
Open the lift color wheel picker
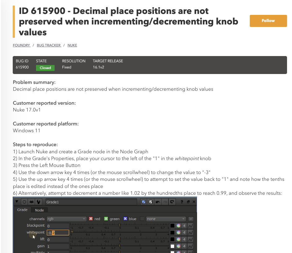(x=178, y=239)
